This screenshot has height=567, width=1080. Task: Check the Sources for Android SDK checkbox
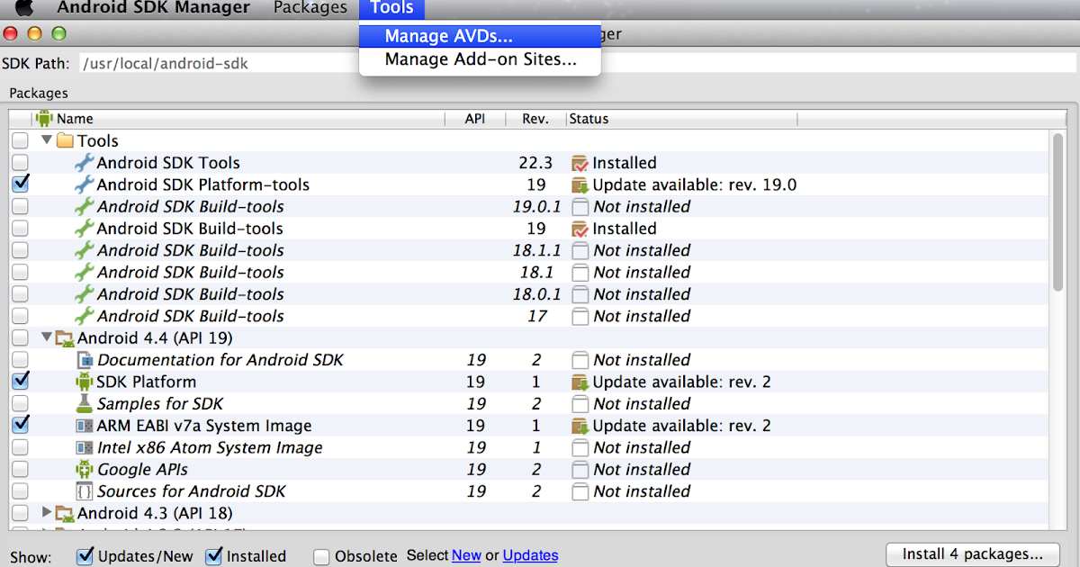[x=20, y=491]
